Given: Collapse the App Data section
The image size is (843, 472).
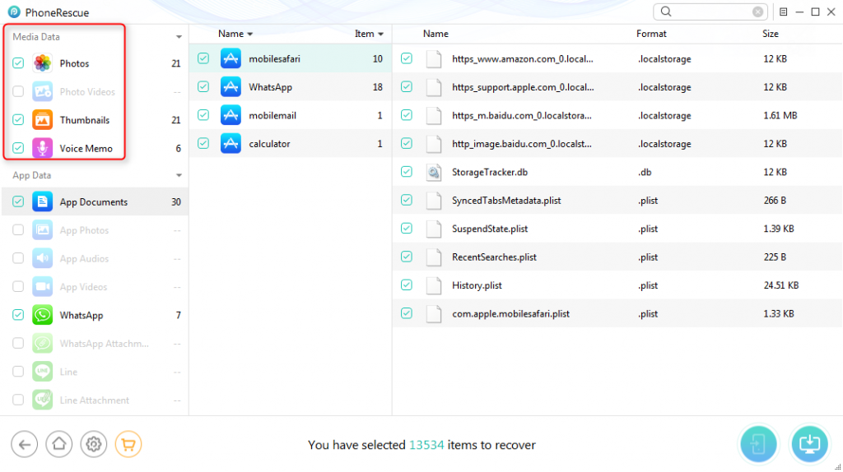Looking at the screenshot, I should (x=179, y=175).
